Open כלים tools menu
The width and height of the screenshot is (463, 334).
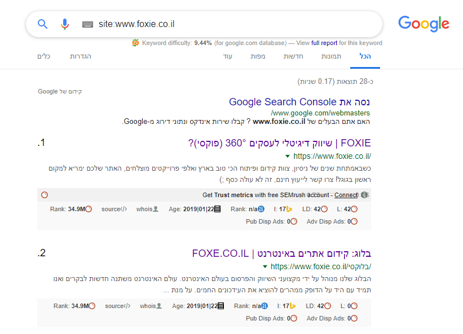coord(43,56)
